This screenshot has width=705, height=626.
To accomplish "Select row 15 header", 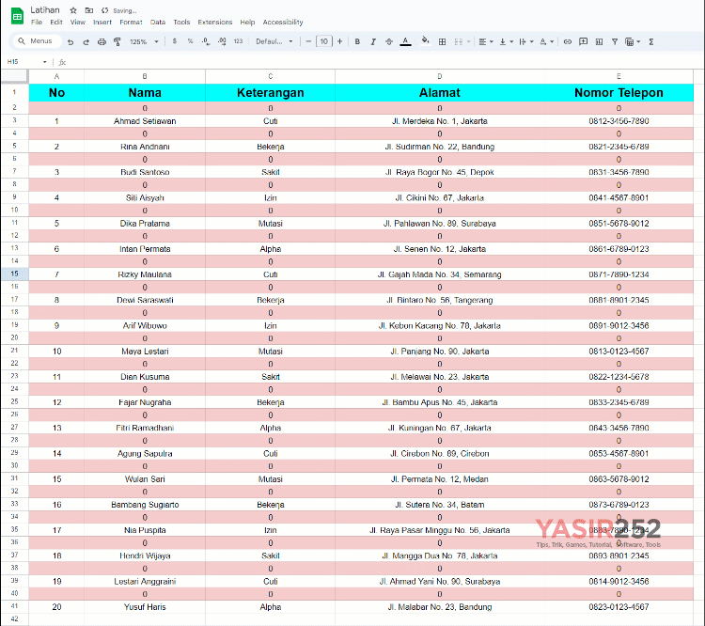I will tap(14, 274).
